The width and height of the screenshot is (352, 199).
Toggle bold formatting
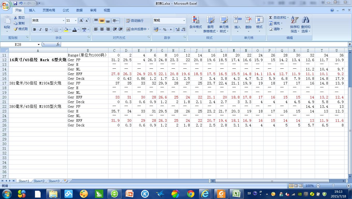tap(34, 30)
